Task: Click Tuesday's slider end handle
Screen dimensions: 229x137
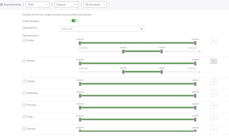Action: (195, 84)
